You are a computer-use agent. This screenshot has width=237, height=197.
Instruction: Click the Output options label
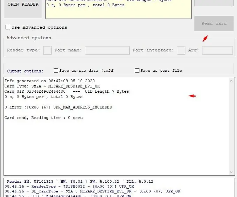pos(25,71)
